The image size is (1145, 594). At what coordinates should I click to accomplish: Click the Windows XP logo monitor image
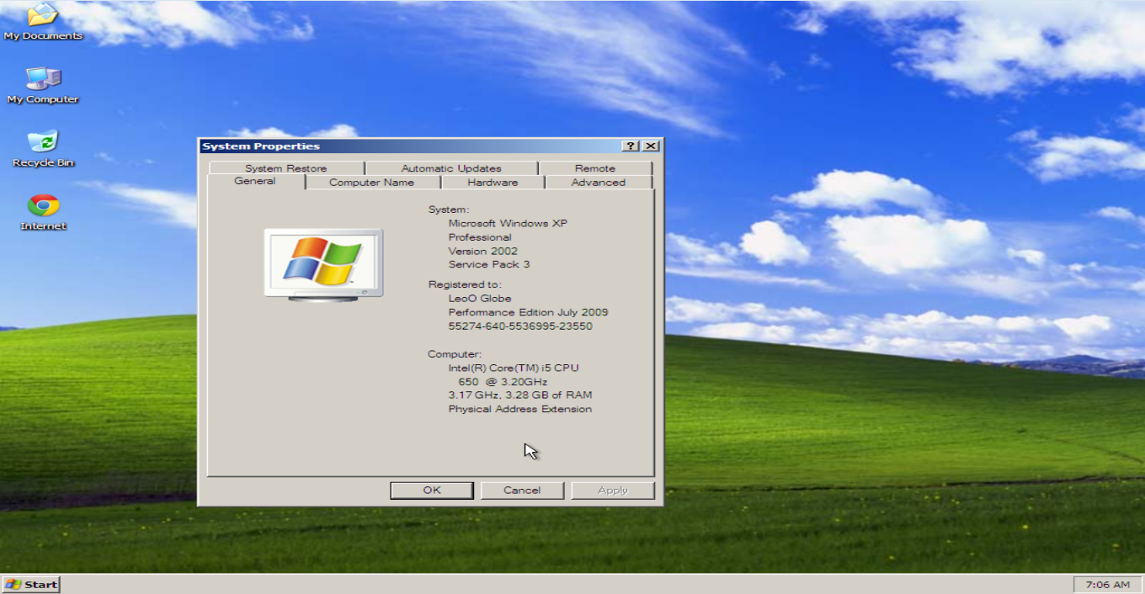pos(323,263)
